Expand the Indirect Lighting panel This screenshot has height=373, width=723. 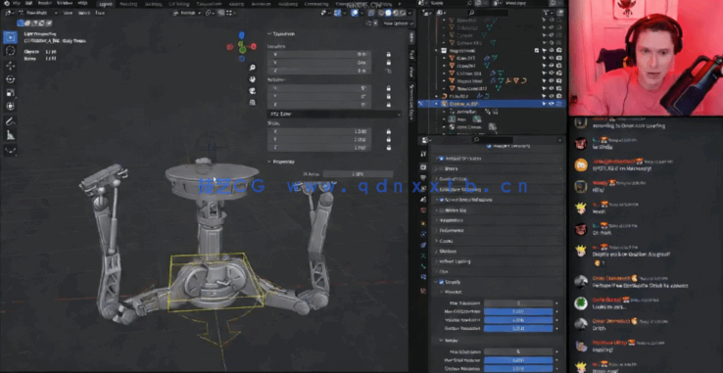[x=498, y=261]
